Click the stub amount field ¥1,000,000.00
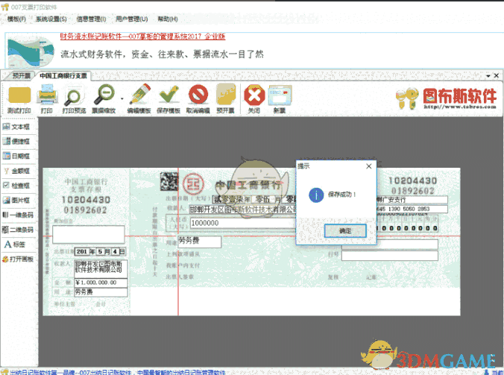The height and width of the screenshot is (375, 504). [x=101, y=283]
